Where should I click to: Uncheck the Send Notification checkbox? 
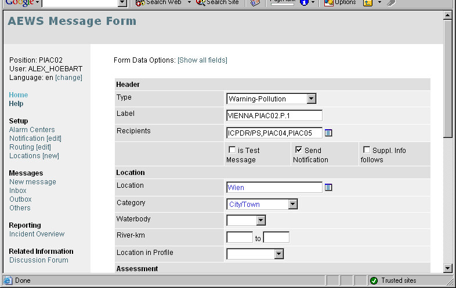(299, 150)
